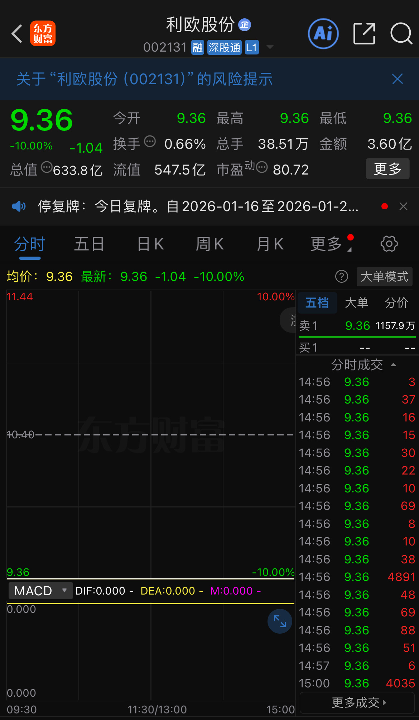Tap the 总手 38.51万 value
Screen dimensions: 419x720
tap(283, 144)
